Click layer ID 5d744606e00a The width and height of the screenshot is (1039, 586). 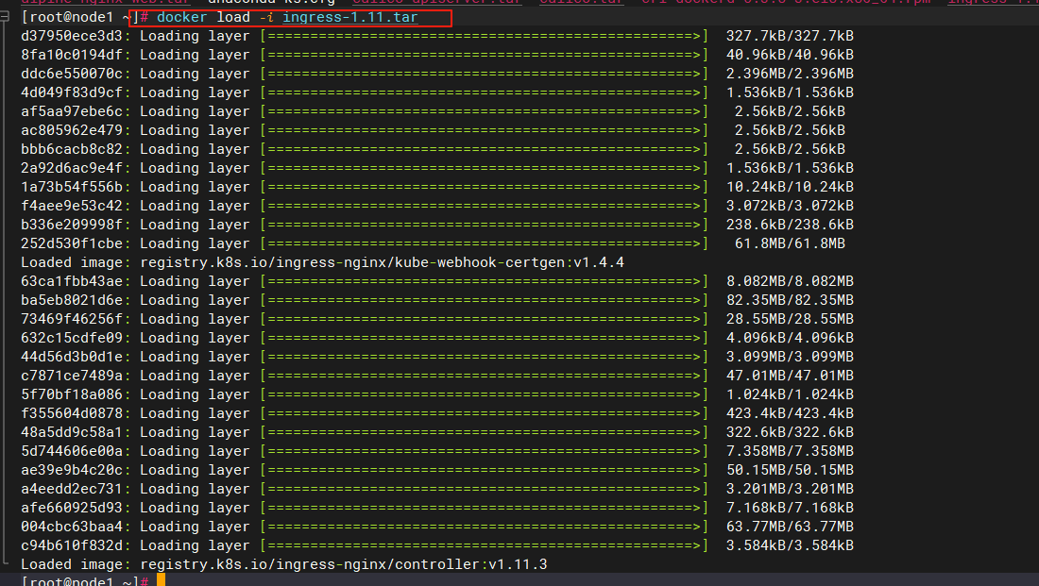[x=72, y=451]
